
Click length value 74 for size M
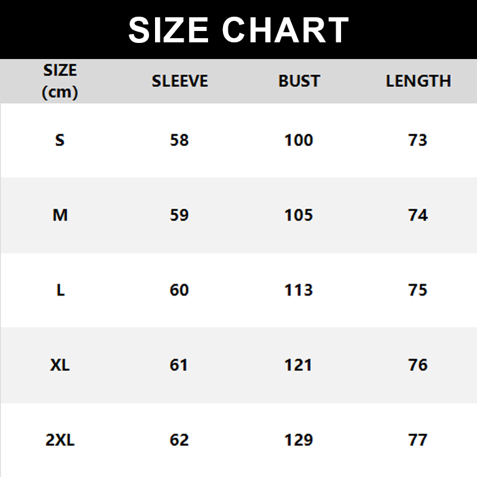click(x=418, y=215)
